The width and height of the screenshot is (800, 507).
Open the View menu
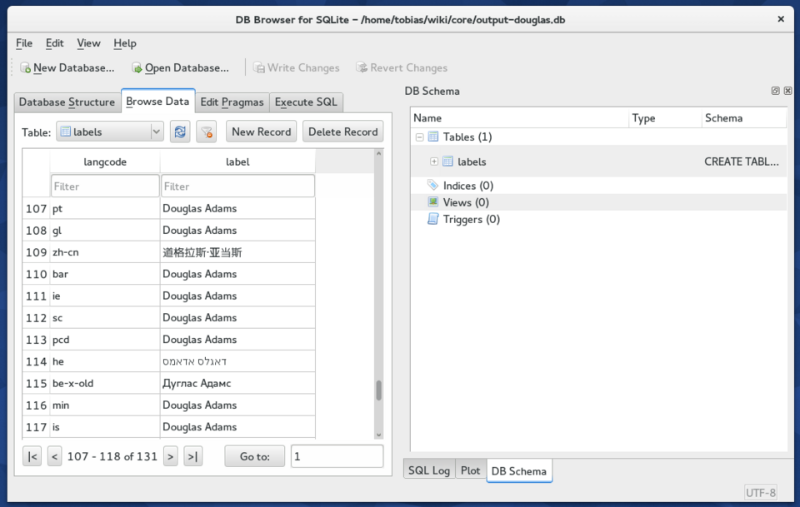pos(89,43)
